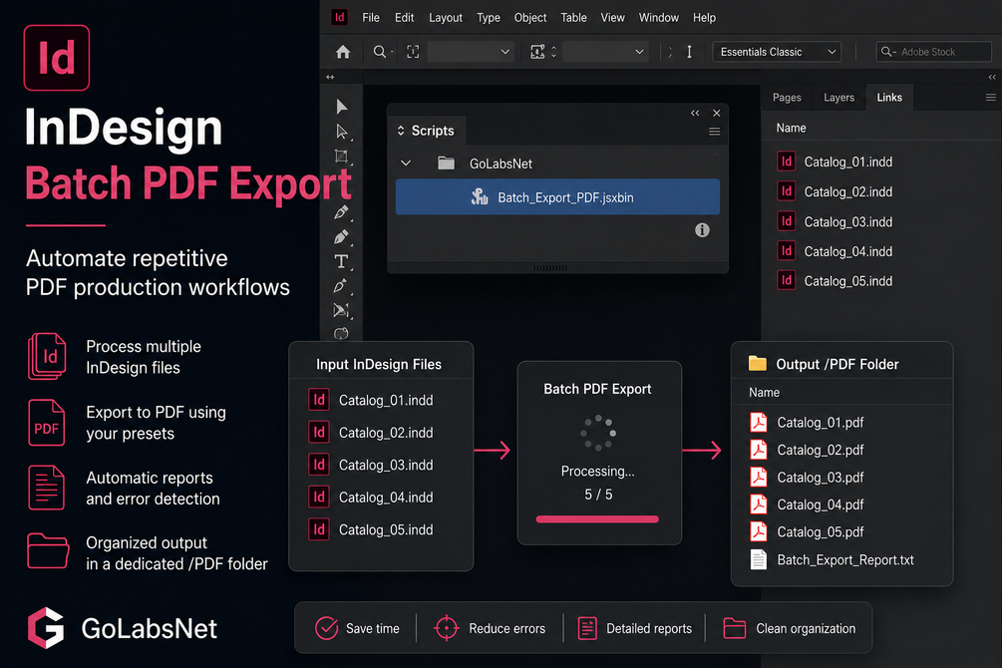The height and width of the screenshot is (668, 1002).
Task: Click the stepper arrows beside view options
Action: [553, 52]
